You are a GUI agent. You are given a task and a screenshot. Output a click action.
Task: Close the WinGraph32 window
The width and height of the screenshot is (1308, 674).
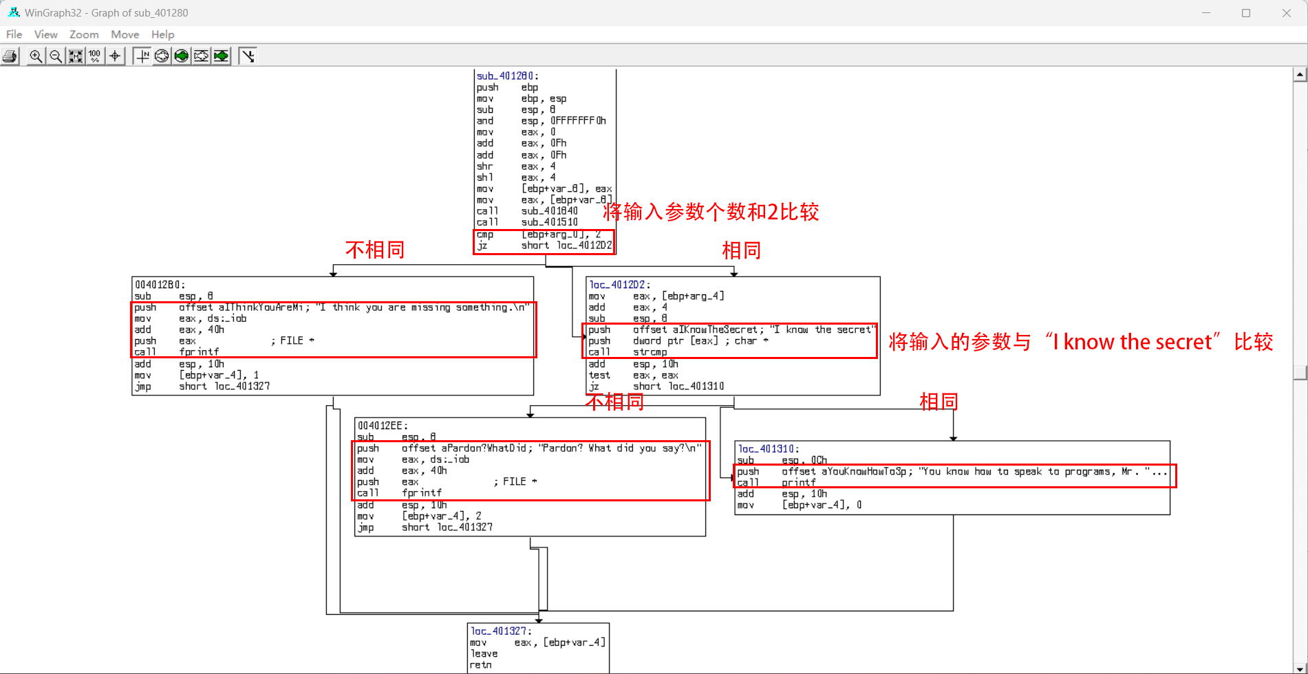[1286, 13]
